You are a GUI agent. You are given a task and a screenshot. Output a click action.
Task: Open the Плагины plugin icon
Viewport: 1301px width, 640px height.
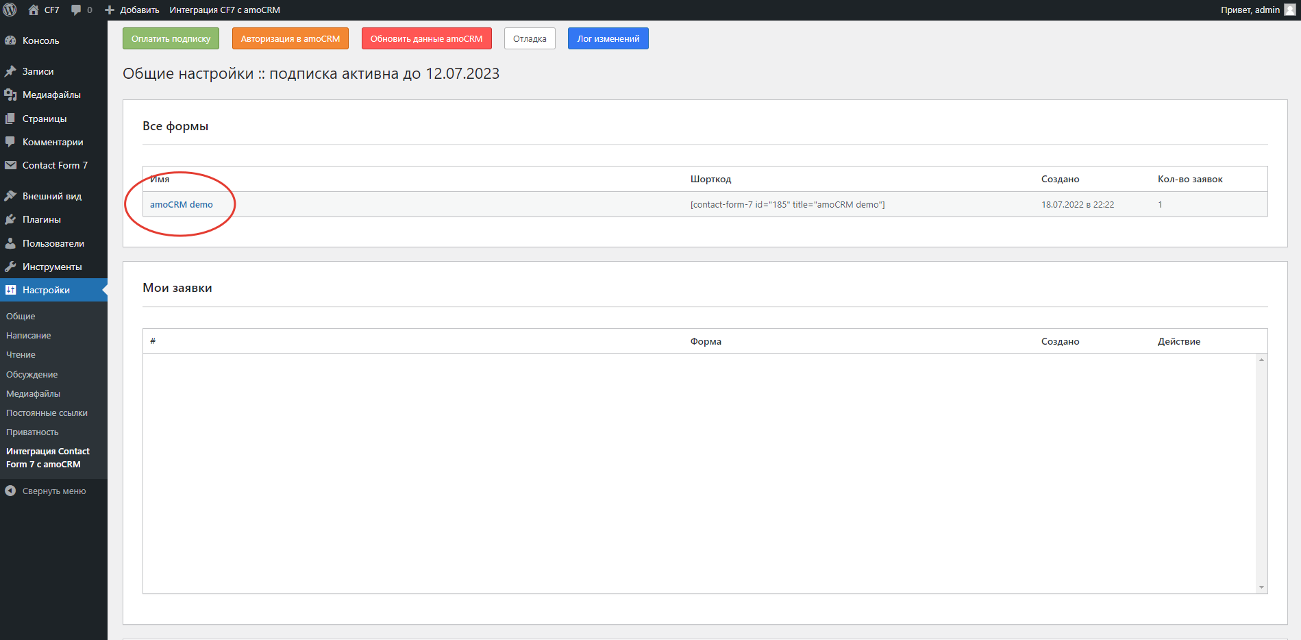point(10,219)
